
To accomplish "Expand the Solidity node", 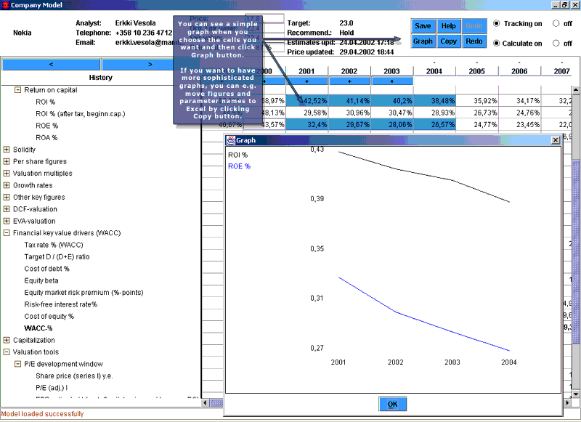I will [x=7, y=150].
